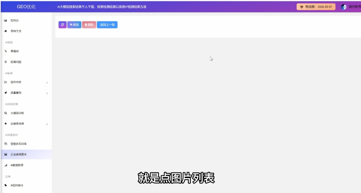Navigate to 官网主页 in the sidebar
Viewport: 361px width, 193px height.
[16, 31]
